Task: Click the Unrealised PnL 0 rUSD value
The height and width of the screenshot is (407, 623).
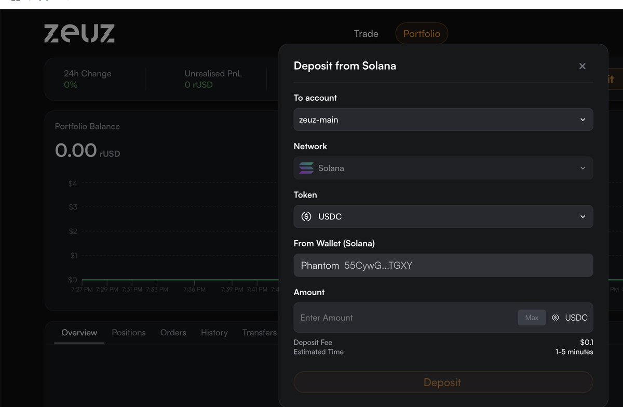Action: pos(199,85)
